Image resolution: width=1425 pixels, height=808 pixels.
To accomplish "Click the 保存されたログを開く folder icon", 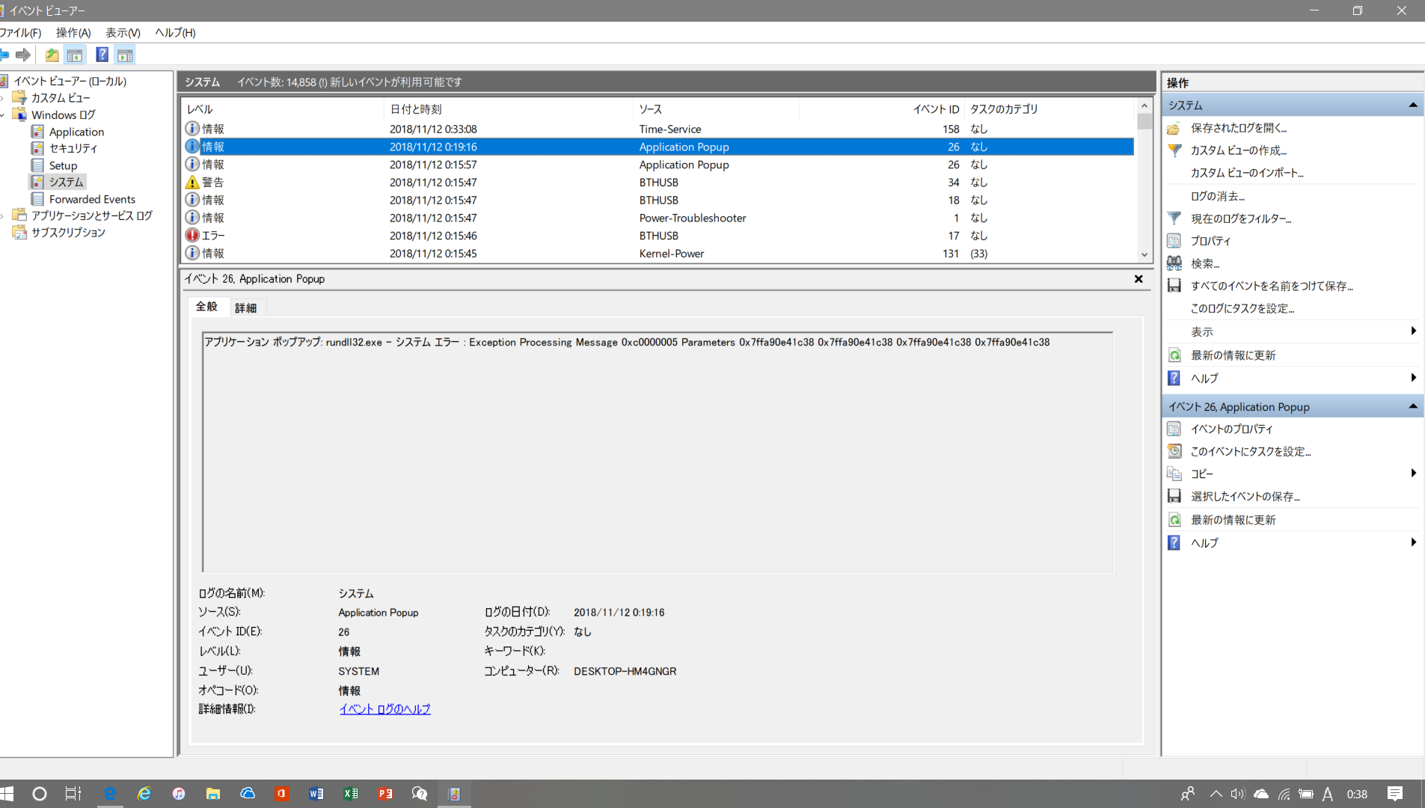I will 1174,128.
